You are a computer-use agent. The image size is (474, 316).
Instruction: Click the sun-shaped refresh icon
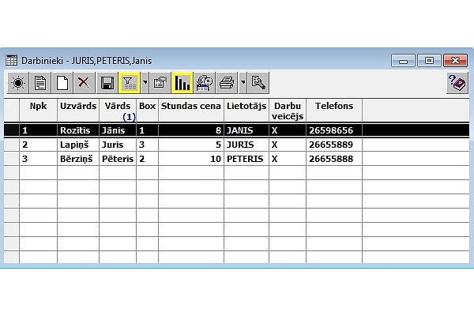click(18, 82)
